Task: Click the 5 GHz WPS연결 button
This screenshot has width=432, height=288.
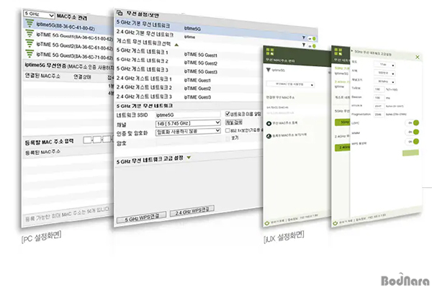Action: click(x=141, y=217)
